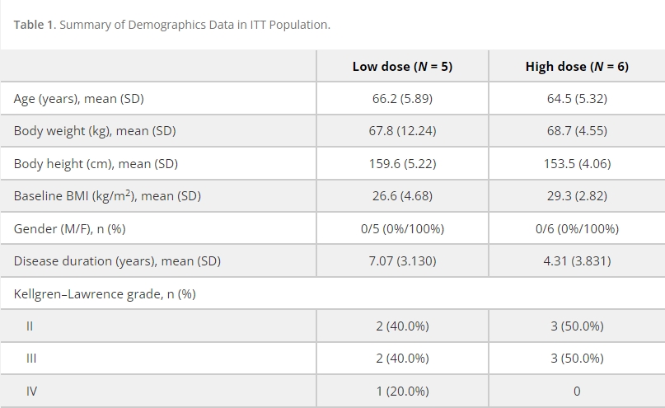
Task: Select the Age (years), mean (SD) row label
Action: (78, 99)
